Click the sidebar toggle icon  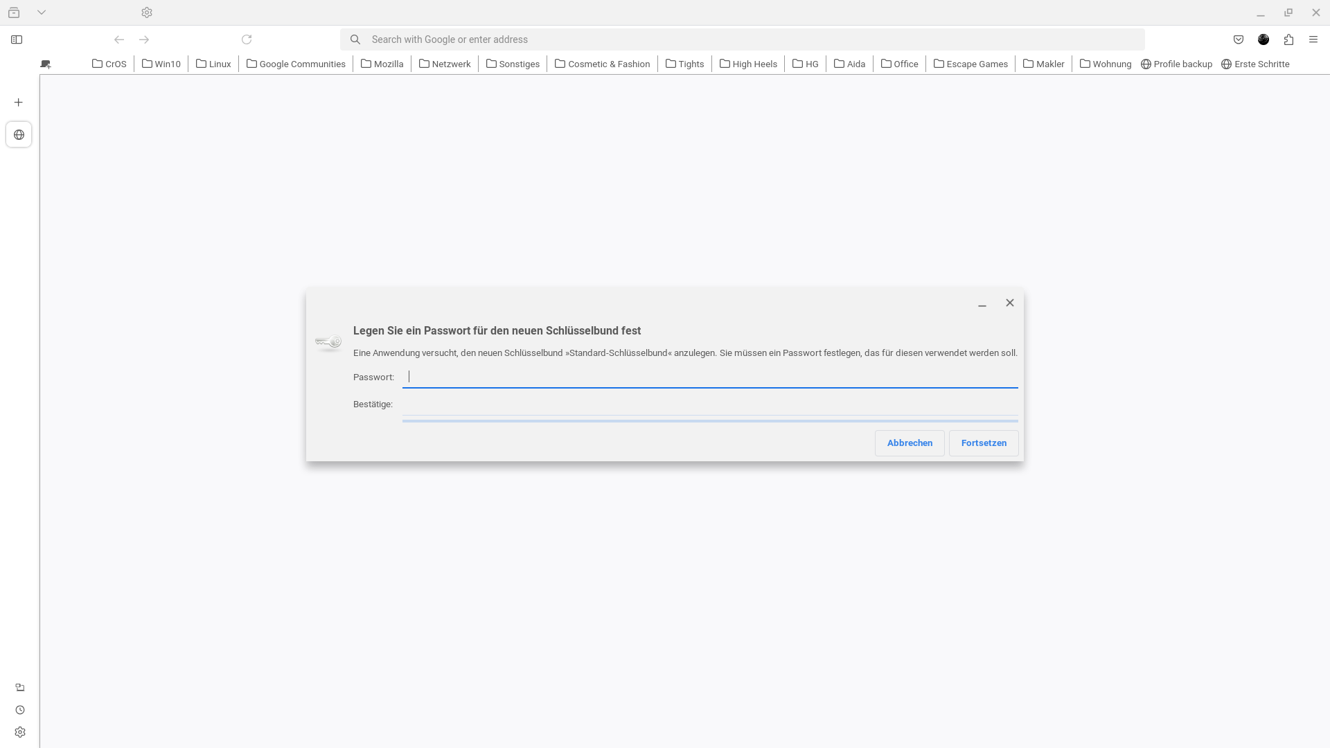pyautogui.click(x=17, y=39)
